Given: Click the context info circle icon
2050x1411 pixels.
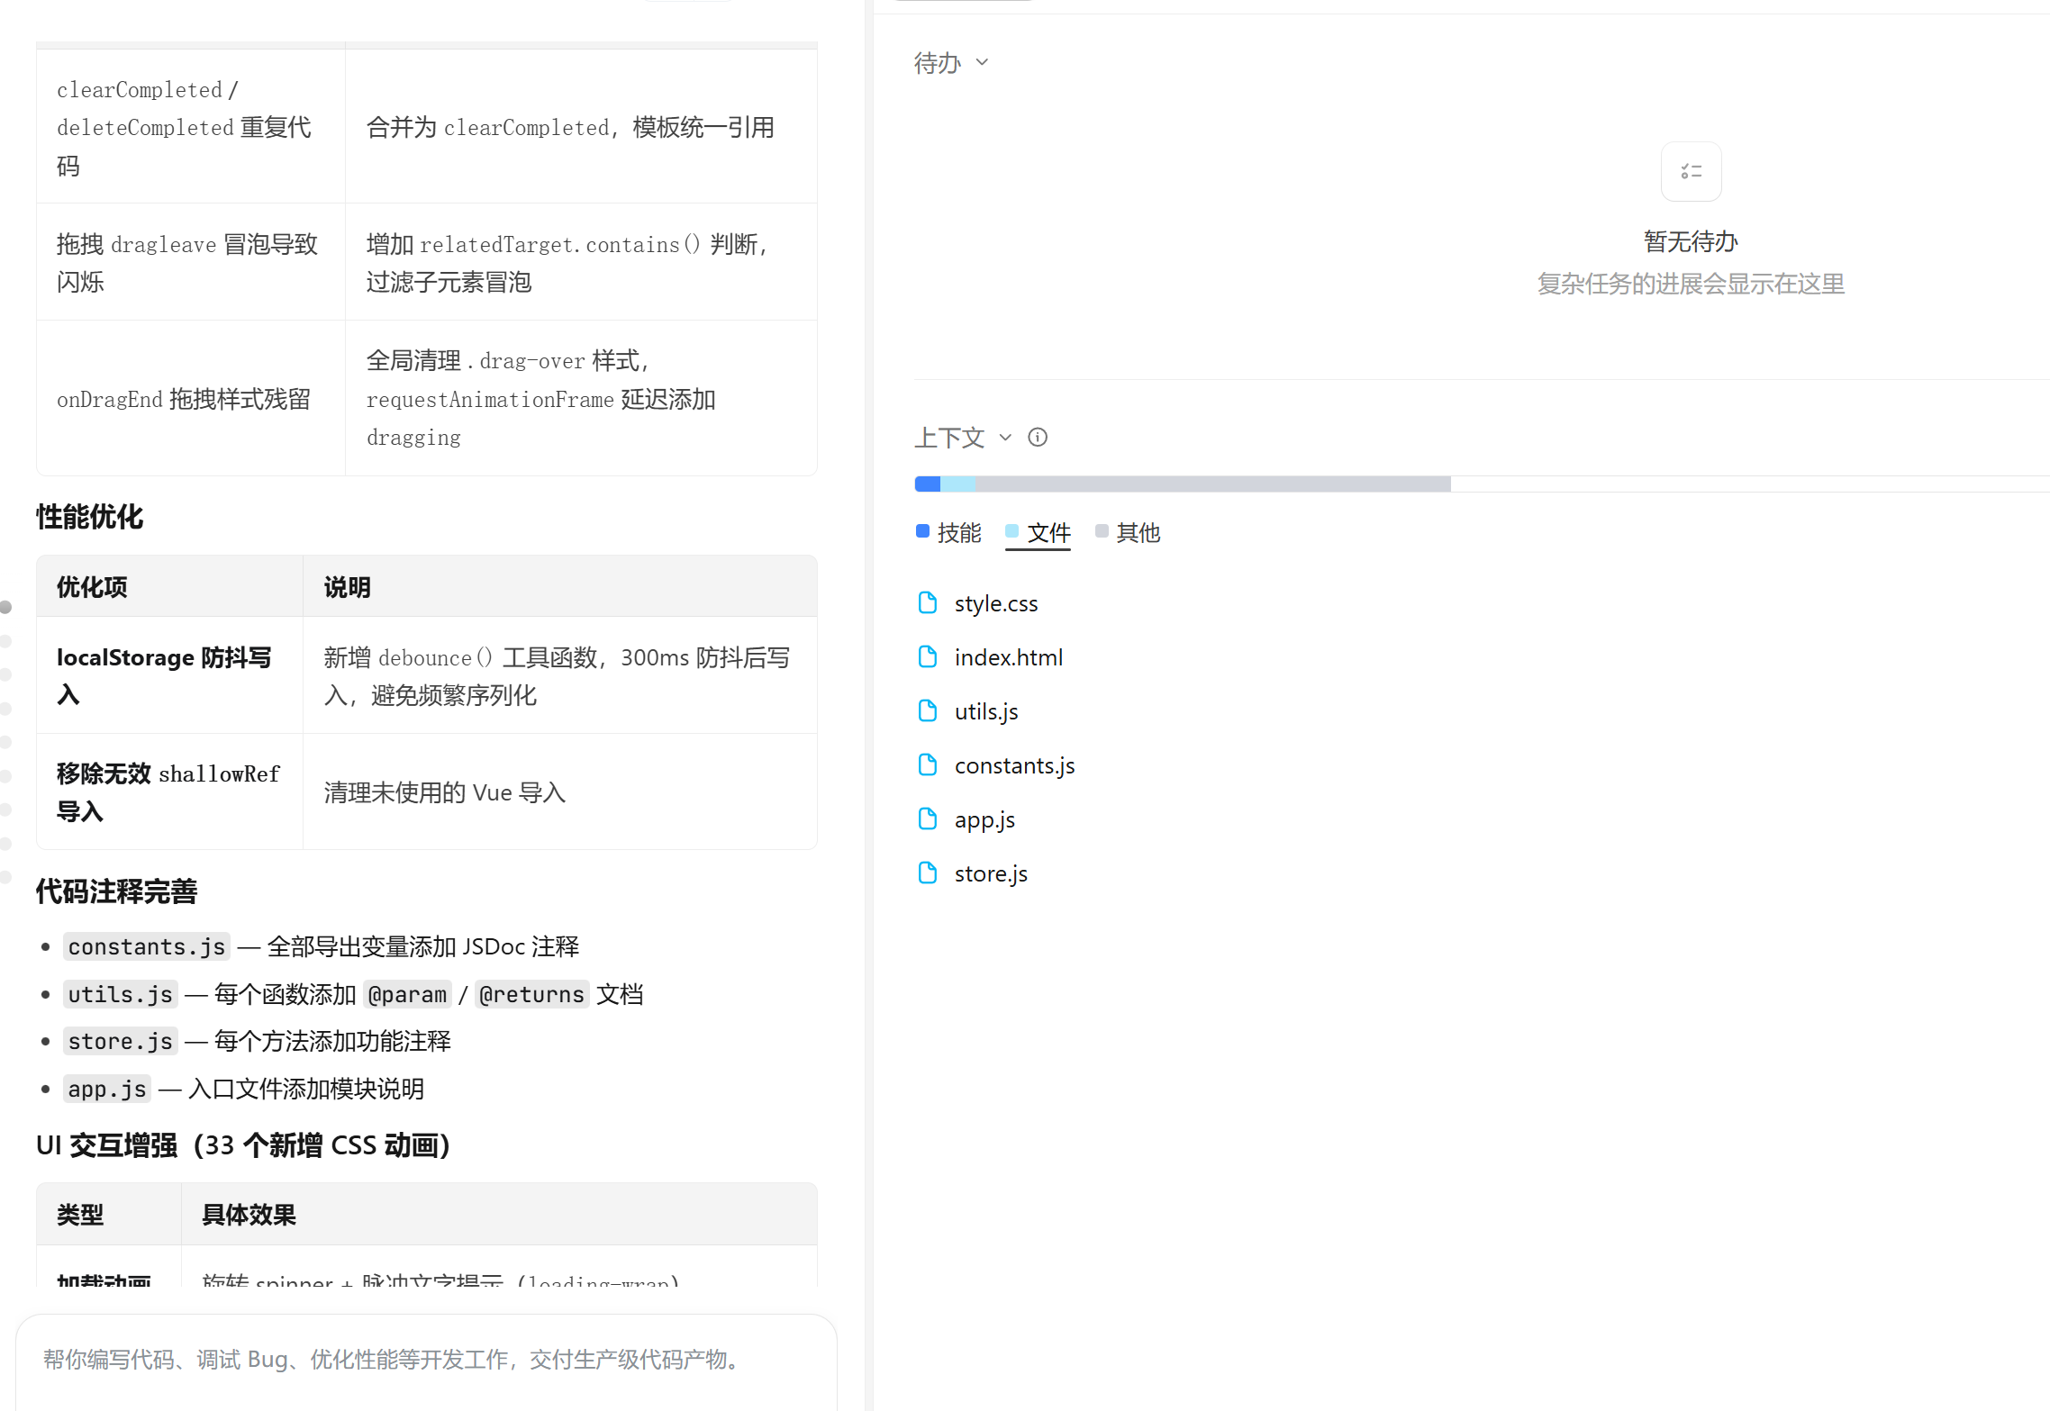Looking at the screenshot, I should pos(1038,437).
